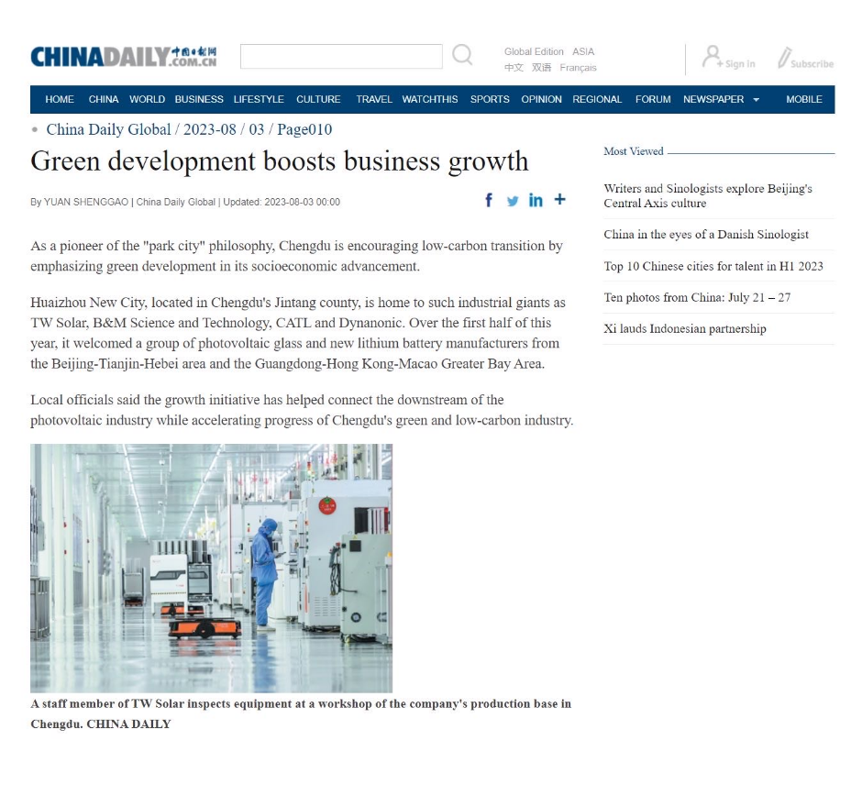Click the Subscribe pen icon

click(x=785, y=58)
